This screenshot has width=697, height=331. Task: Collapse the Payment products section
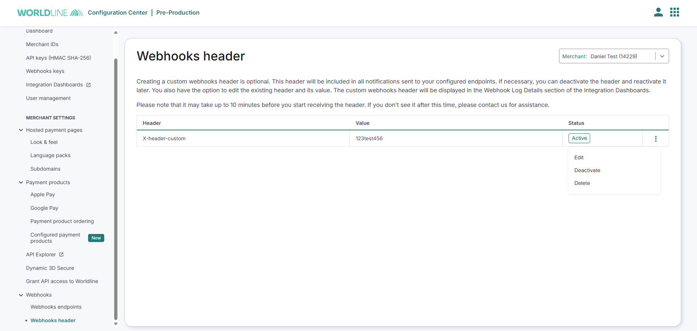point(21,182)
